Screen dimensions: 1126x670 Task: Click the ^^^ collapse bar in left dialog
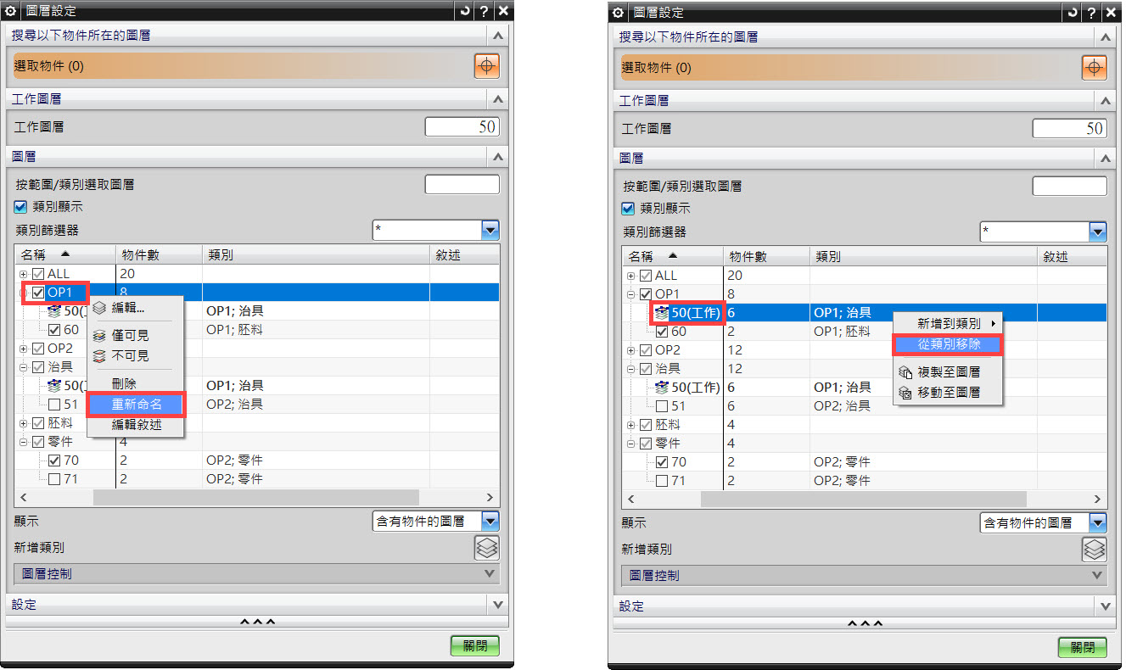pyautogui.click(x=256, y=622)
